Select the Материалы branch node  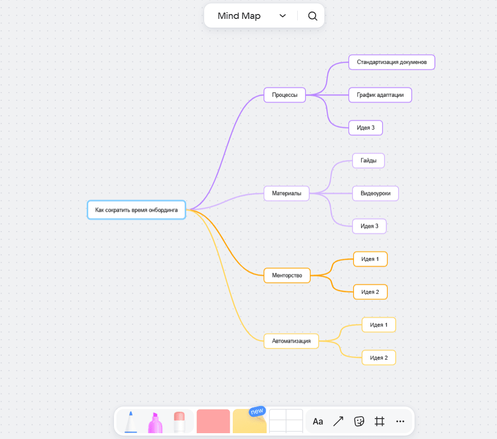pyautogui.click(x=287, y=193)
